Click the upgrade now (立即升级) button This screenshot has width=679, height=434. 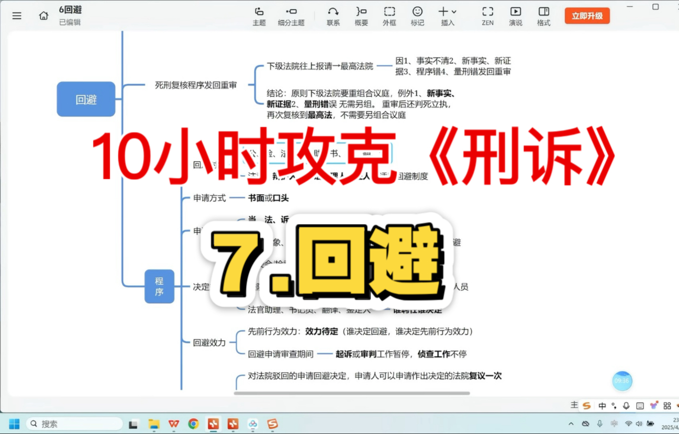587,16
